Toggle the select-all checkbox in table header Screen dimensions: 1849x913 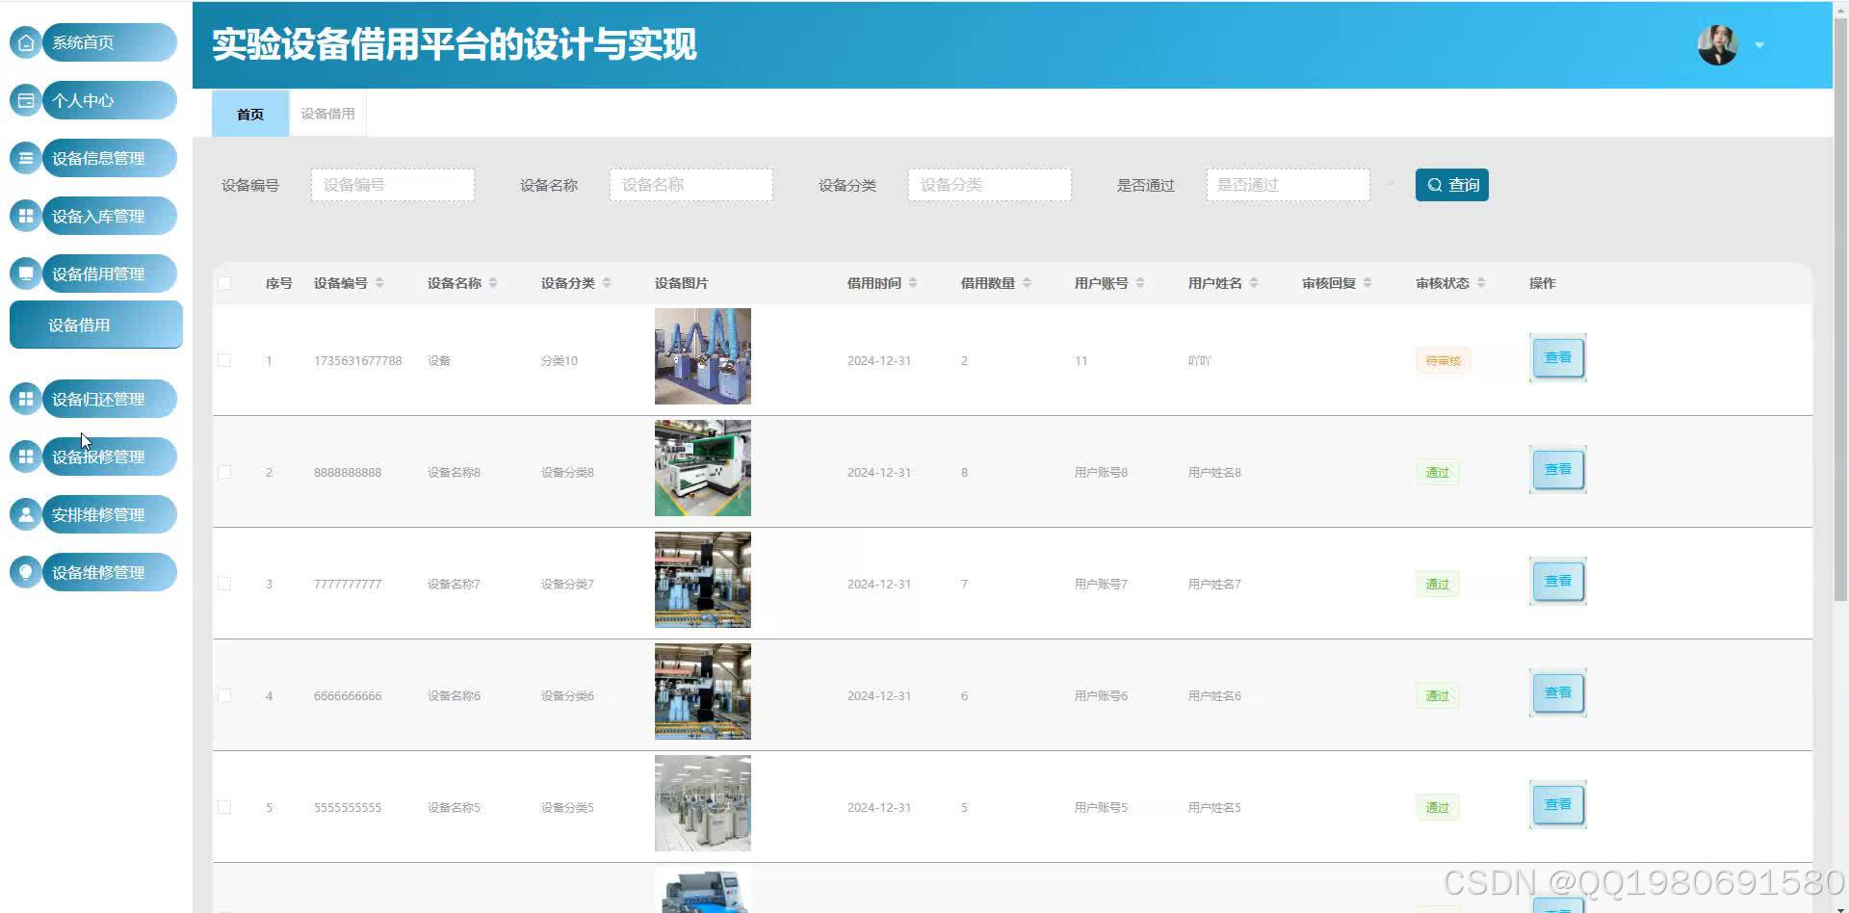point(224,282)
